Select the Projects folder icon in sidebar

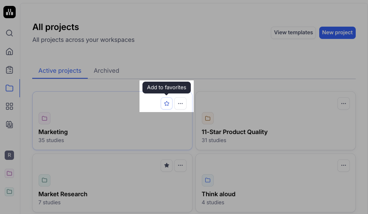point(9,88)
